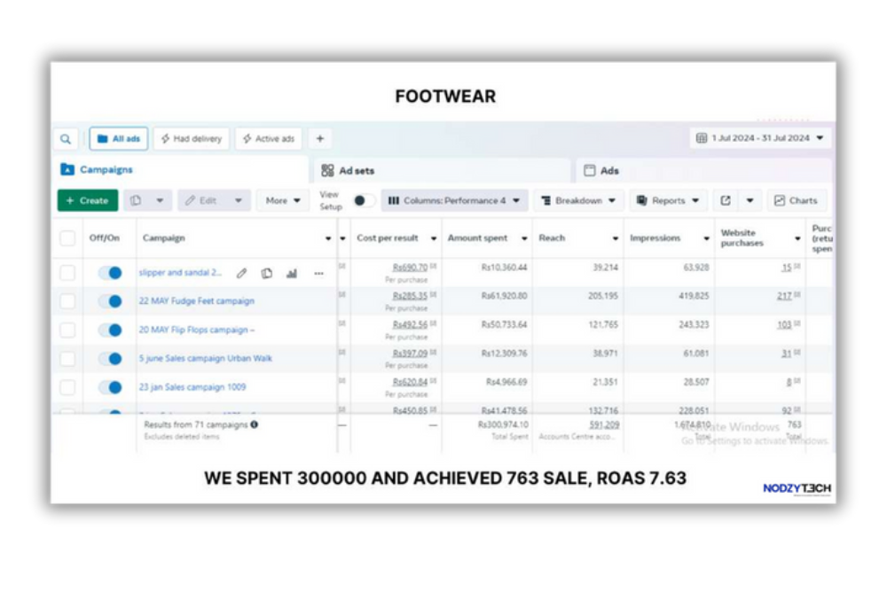Image resolution: width=887 pixels, height=591 pixels.
Task: Click the search magnifier icon
Action: (x=66, y=139)
